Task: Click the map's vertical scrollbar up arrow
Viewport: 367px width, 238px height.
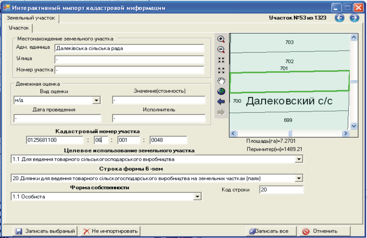Action: click(x=354, y=37)
